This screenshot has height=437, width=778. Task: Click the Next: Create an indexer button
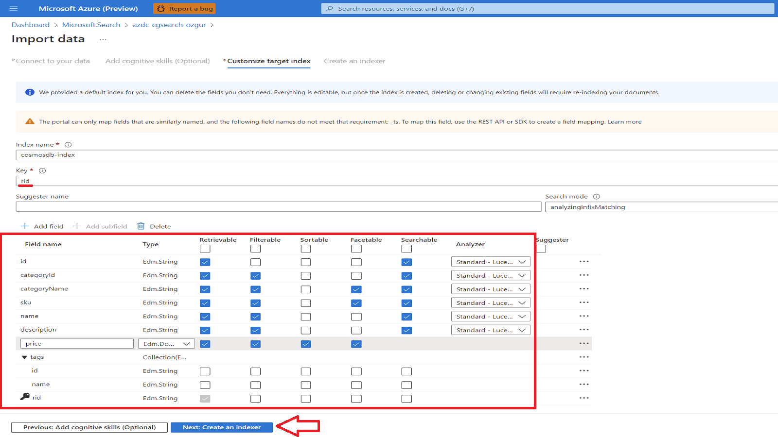(x=221, y=427)
